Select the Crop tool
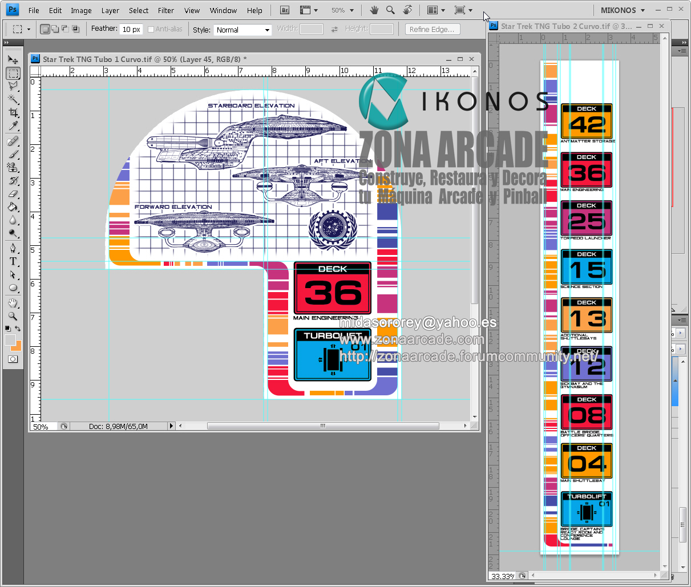This screenshot has width=691, height=587. pyautogui.click(x=13, y=113)
